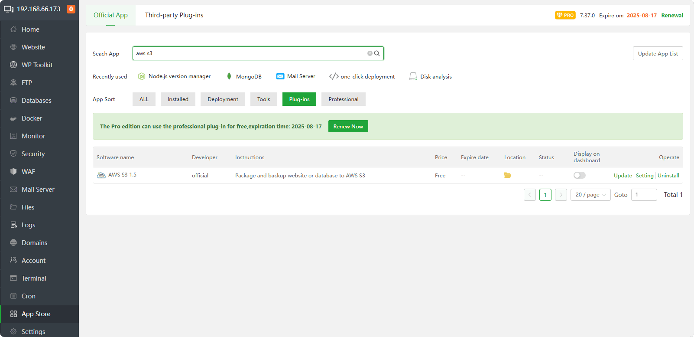The width and height of the screenshot is (694, 337).
Task: Toggle AWS S3 display on dashboard switch
Action: pos(580,175)
